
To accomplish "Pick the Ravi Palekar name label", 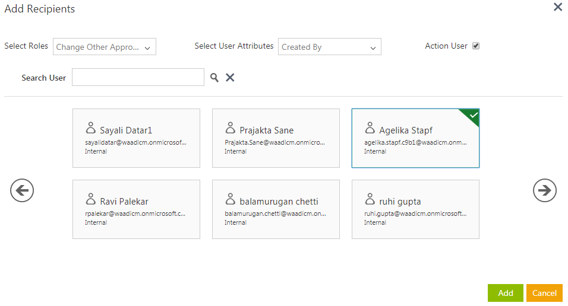I will tap(124, 202).
